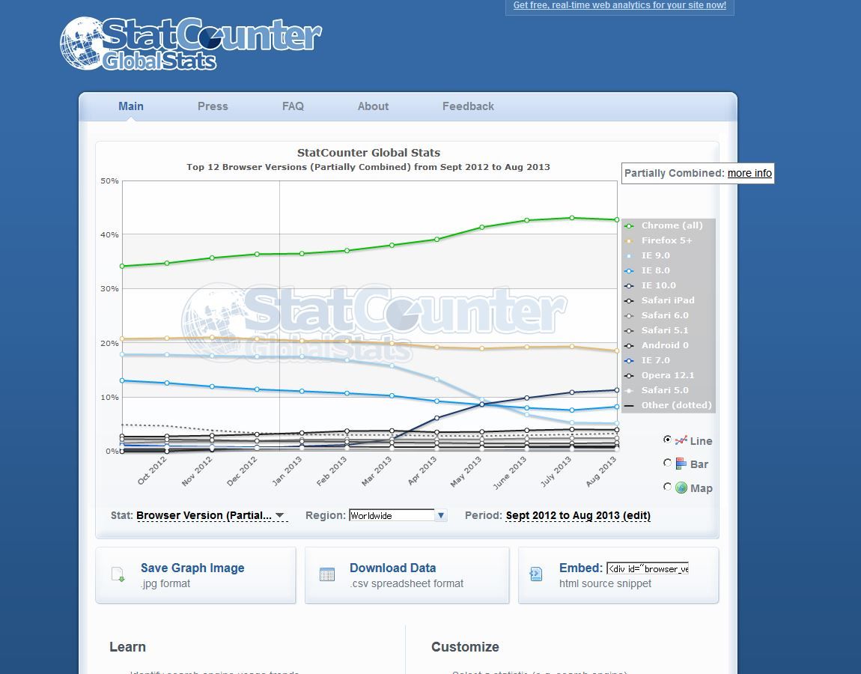Click the Download Data spreadsheet icon
The image size is (861, 674).
[x=327, y=573]
